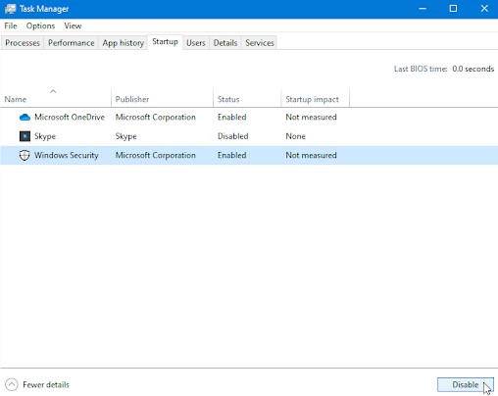The image size is (498, 396).
Task: Select the Skype row name
Action: pyautogui.click(x=45, y=136)
